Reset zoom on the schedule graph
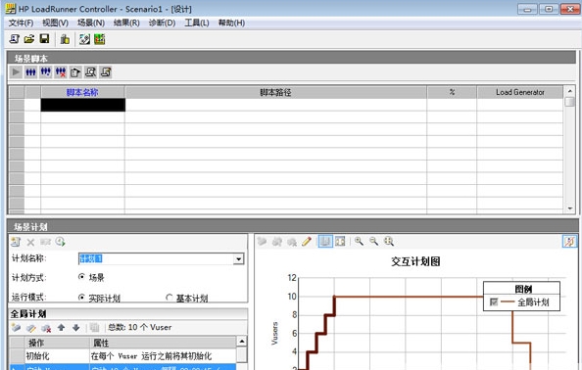The width and height of the screenshot is (582, 370). pos(389,242)
